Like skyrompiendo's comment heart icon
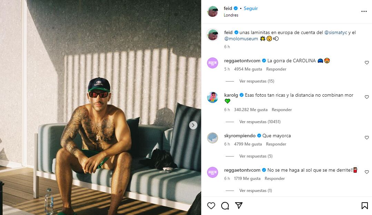The height and width of the screenshot is (215, 372). click(x=367, y=137)
